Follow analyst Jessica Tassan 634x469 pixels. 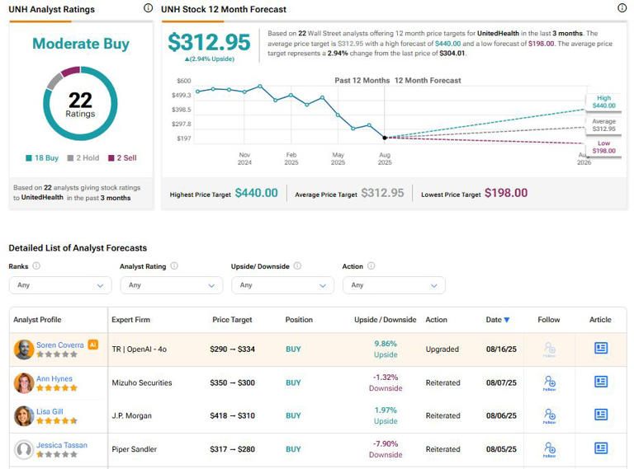point(549,449)
